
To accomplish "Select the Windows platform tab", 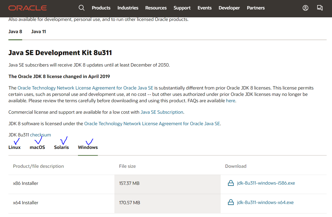I will (x=88, y=147).
